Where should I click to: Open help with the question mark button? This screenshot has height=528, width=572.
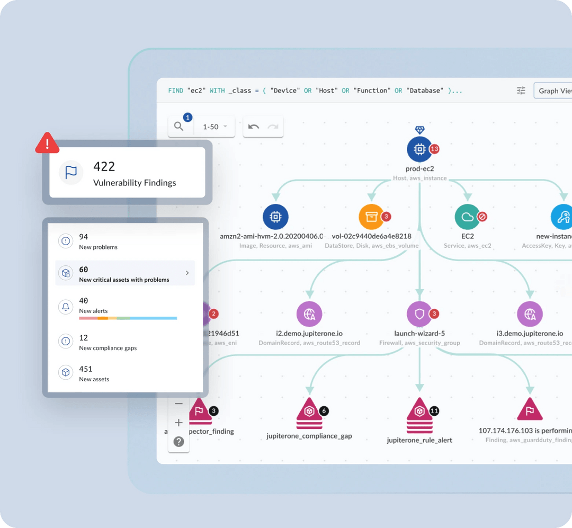[x=178, y=442]
